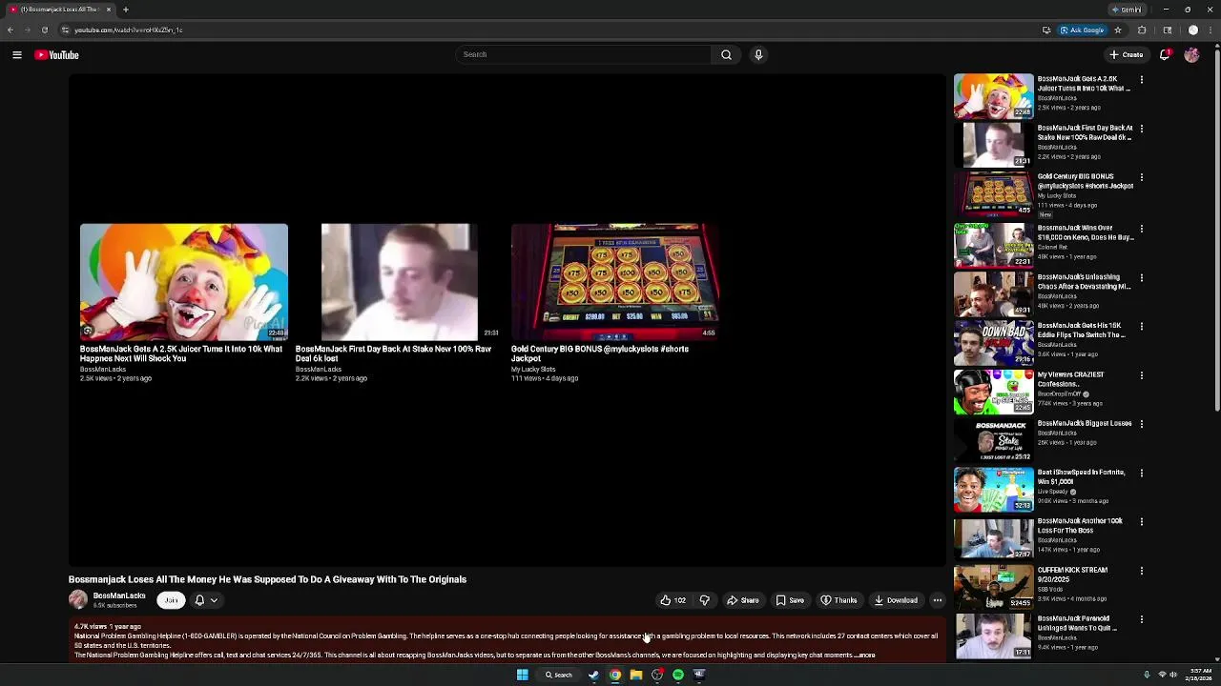
Task: Open browser extensions puzzle icon
Action: pos(1142,30)
